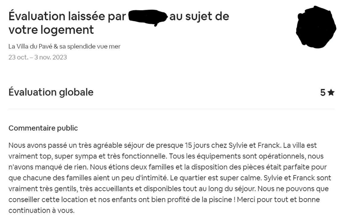Select the Commentaire public label
344x218 pixels.
(43, 128)
